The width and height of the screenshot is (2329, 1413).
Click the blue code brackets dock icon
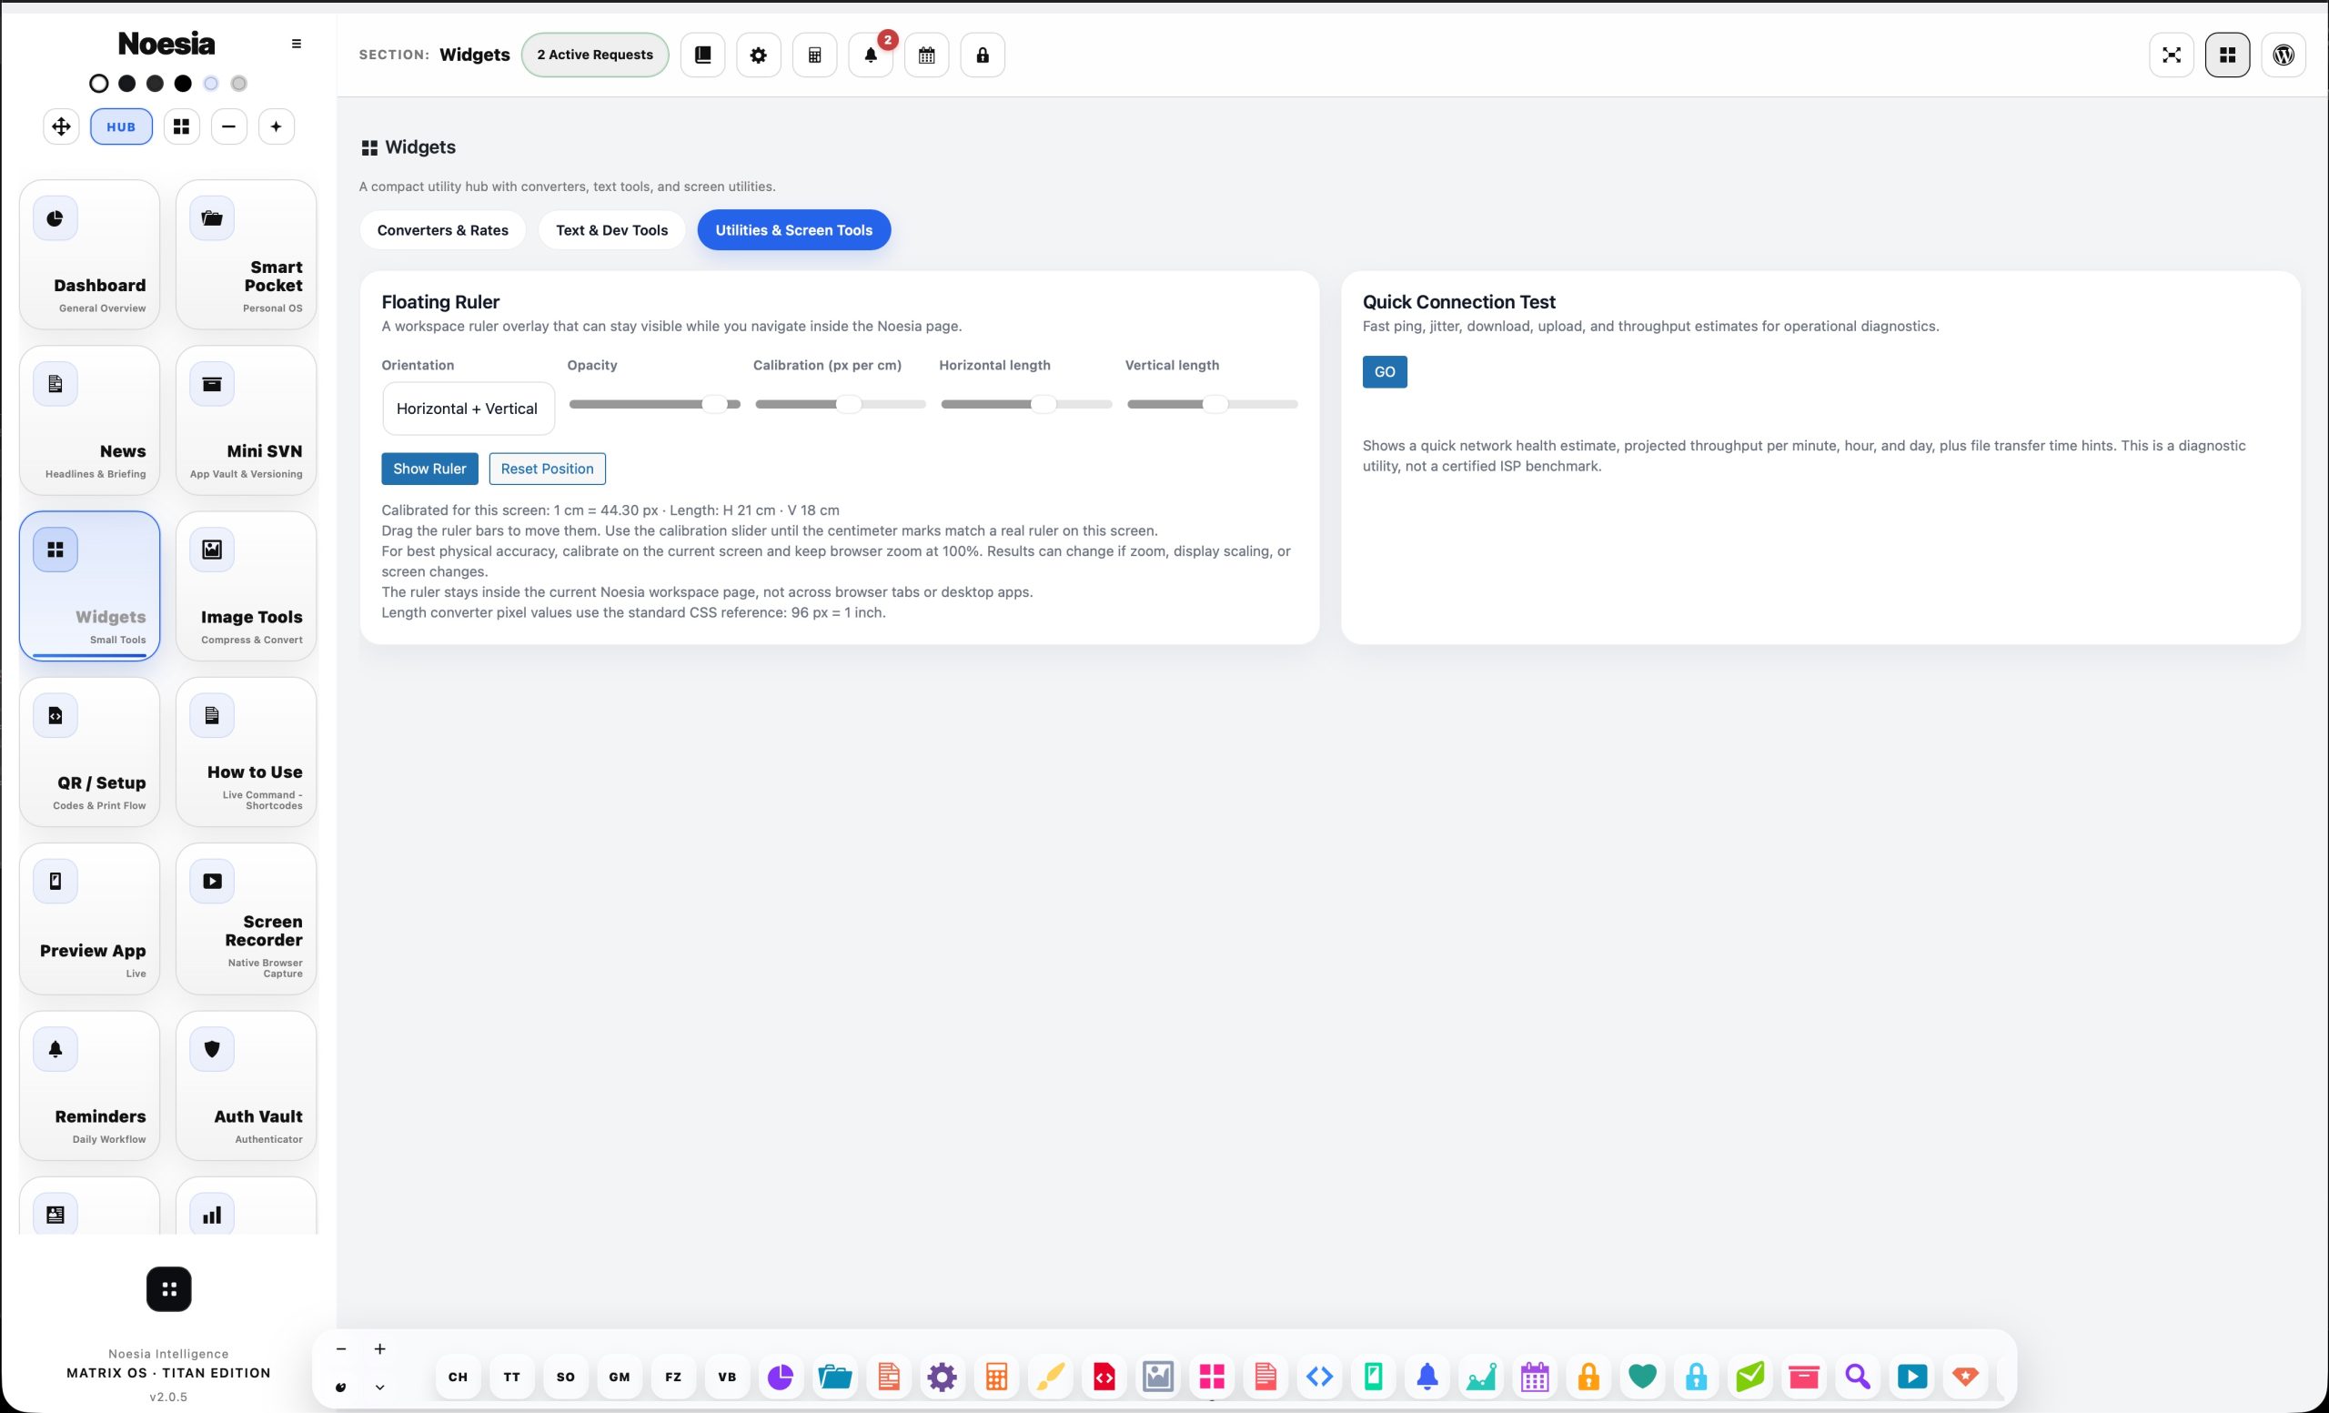click(x=1318, y=1378)
